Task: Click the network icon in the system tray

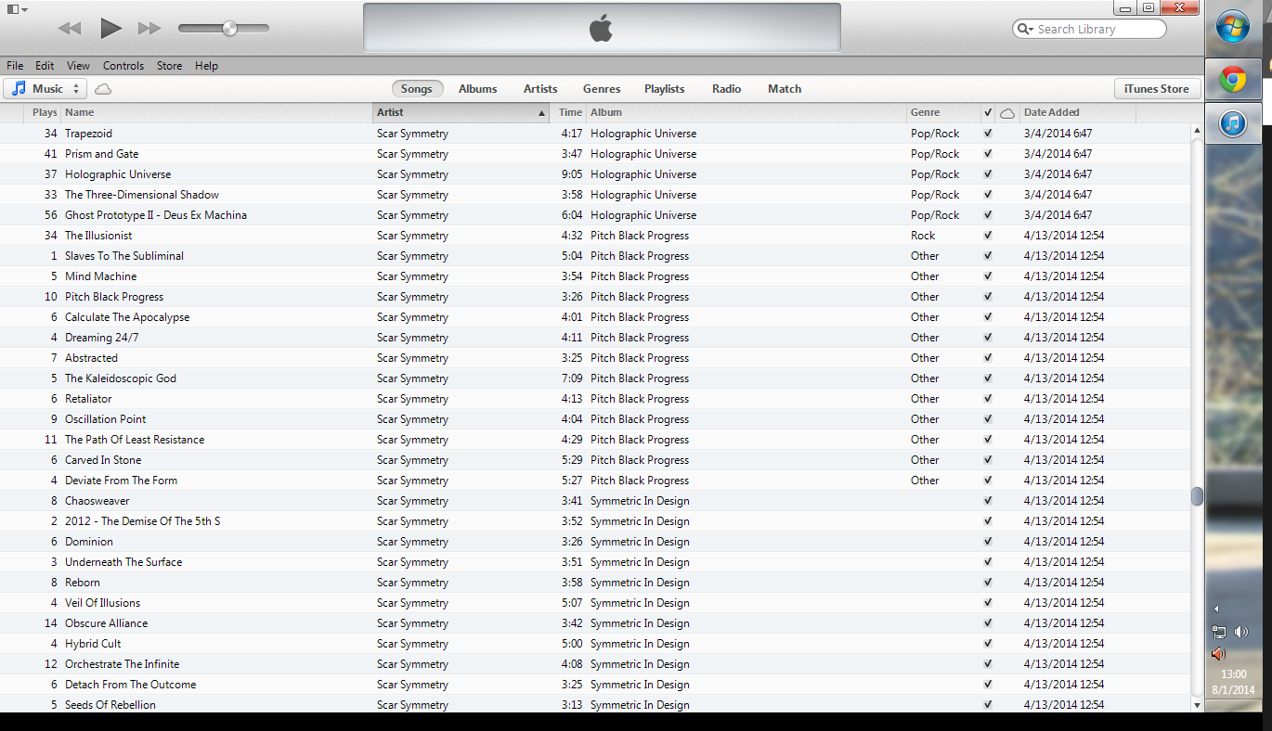Action: coord(1219,633)
